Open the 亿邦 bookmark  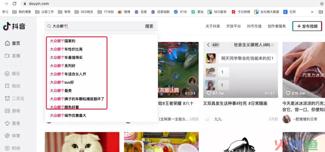289,12
